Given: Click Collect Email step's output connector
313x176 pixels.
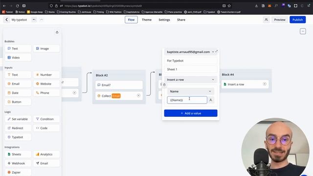Looking at the screenshot, I should pos(138,96).
